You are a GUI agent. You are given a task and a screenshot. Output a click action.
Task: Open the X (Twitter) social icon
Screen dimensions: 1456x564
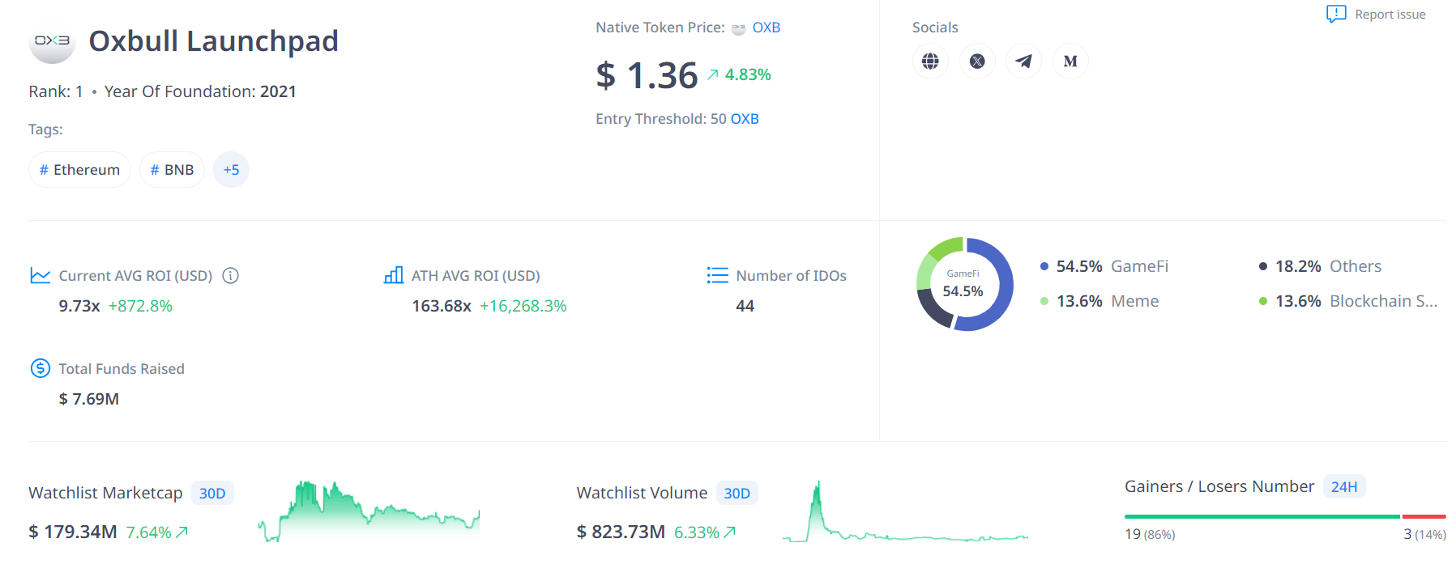pos(977,61)
